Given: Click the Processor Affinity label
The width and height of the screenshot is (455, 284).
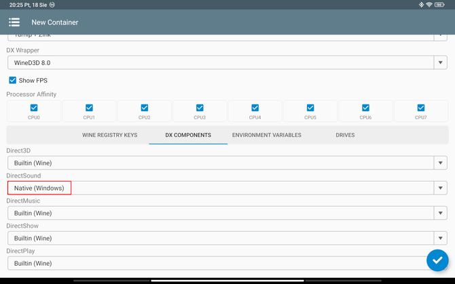Looking at the screenshot, I should [x=31, y=94].
